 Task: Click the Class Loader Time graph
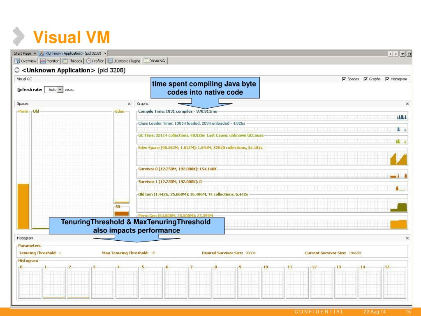(x=272, y=128)
